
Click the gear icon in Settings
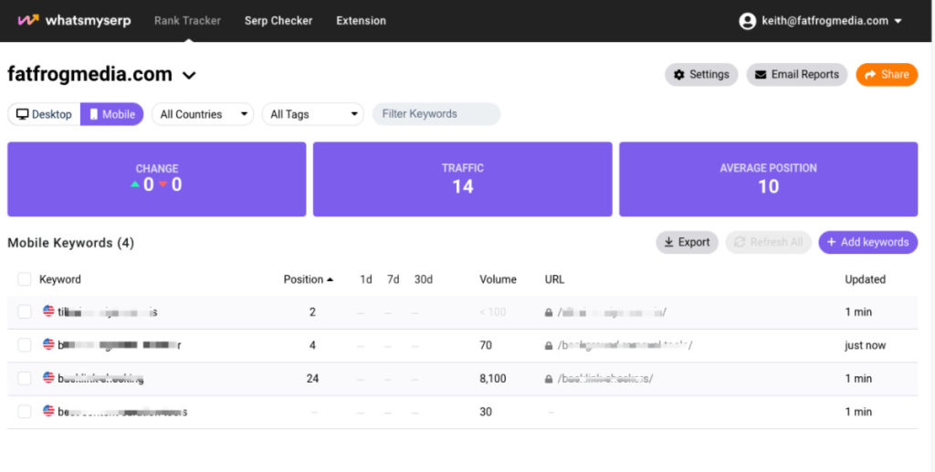tap(678, 75)
